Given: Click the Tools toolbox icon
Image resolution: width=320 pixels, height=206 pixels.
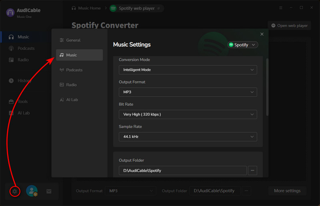Looking at the screenshot, I should pos(11,101).
